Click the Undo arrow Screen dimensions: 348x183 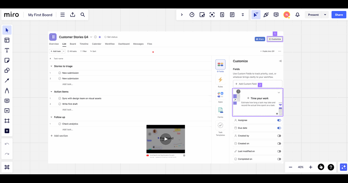7,144
